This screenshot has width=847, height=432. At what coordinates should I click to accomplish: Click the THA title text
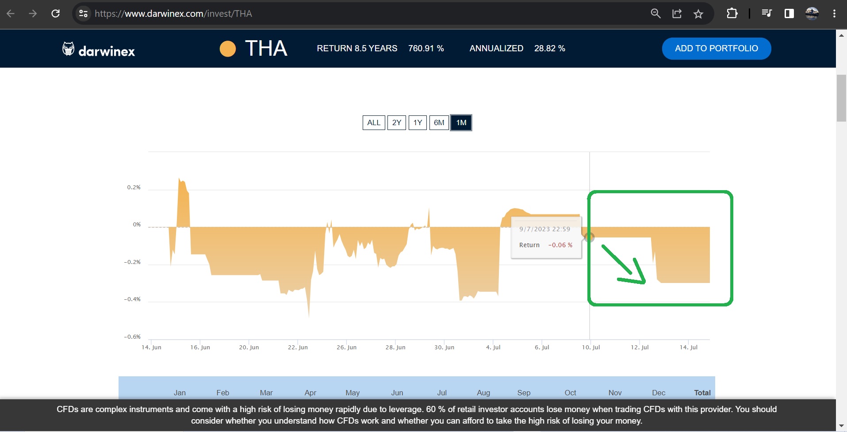click(x=266, y=49)
